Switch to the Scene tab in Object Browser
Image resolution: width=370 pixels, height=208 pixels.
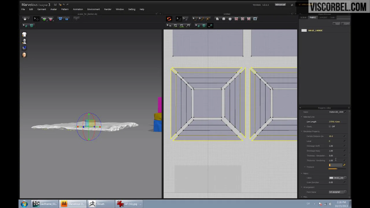(x=303, y=18)
